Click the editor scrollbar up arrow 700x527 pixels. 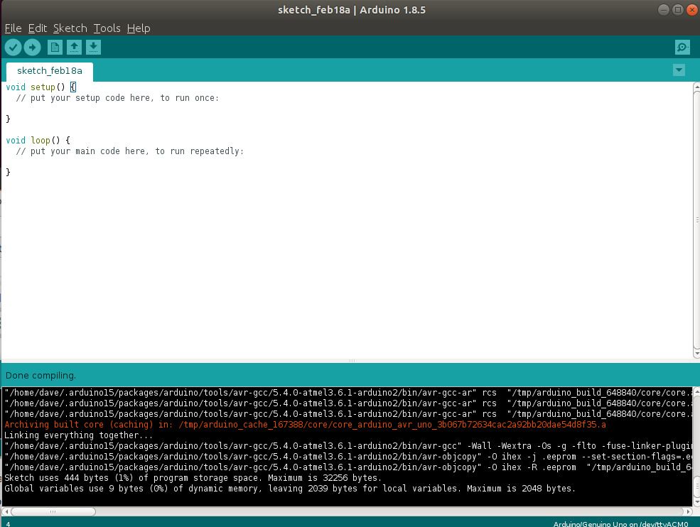click(x=696, y=86)
